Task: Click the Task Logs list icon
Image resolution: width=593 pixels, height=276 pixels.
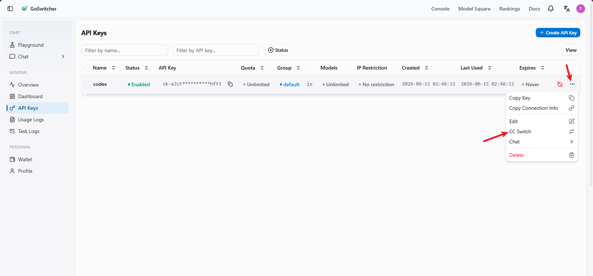Action: [12, 131]
